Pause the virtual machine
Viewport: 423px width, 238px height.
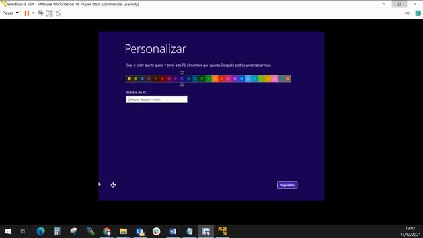coord(26,13)
